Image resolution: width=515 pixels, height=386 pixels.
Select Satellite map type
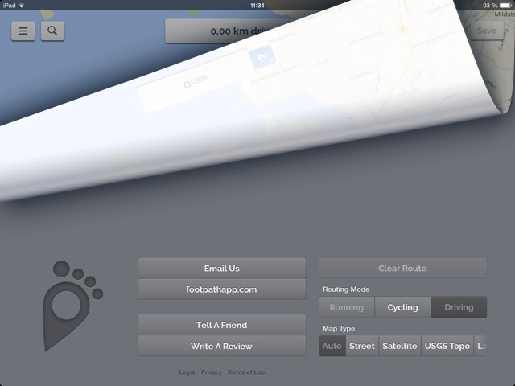[400, 346]
